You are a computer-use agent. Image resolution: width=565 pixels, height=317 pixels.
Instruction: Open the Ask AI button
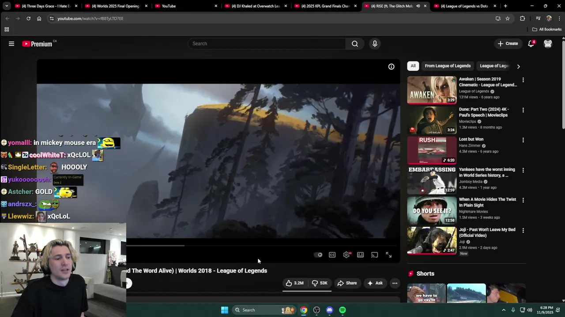[375, 283]
